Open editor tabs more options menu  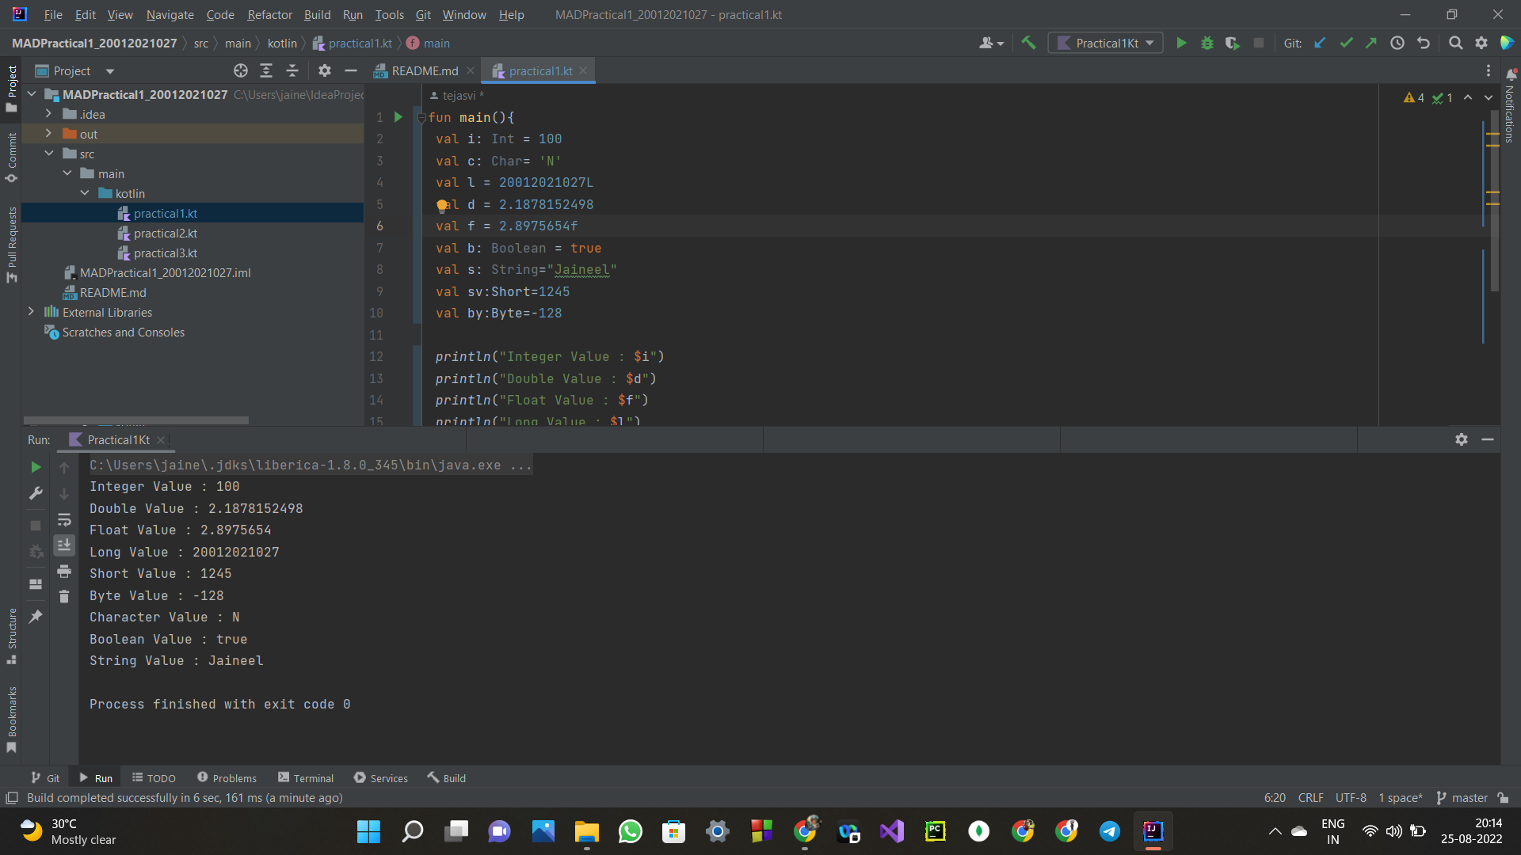pyautogui.click(x=1488, y=70)
